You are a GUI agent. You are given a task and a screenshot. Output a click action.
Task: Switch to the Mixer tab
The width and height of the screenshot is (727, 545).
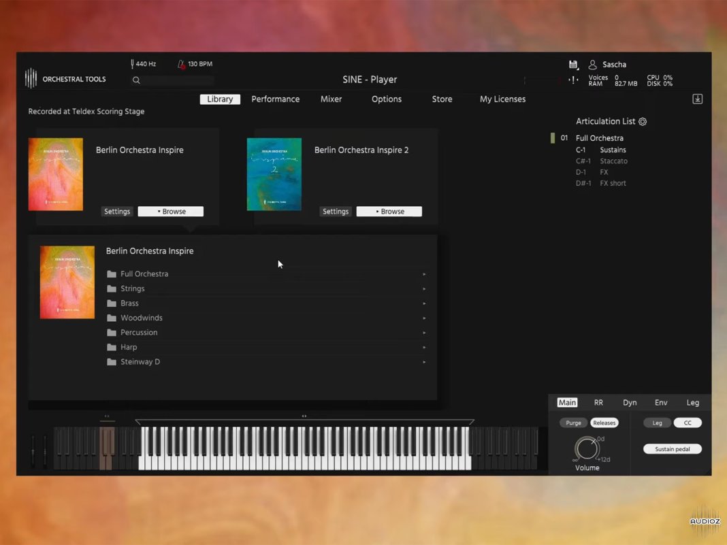click(331, 99)
